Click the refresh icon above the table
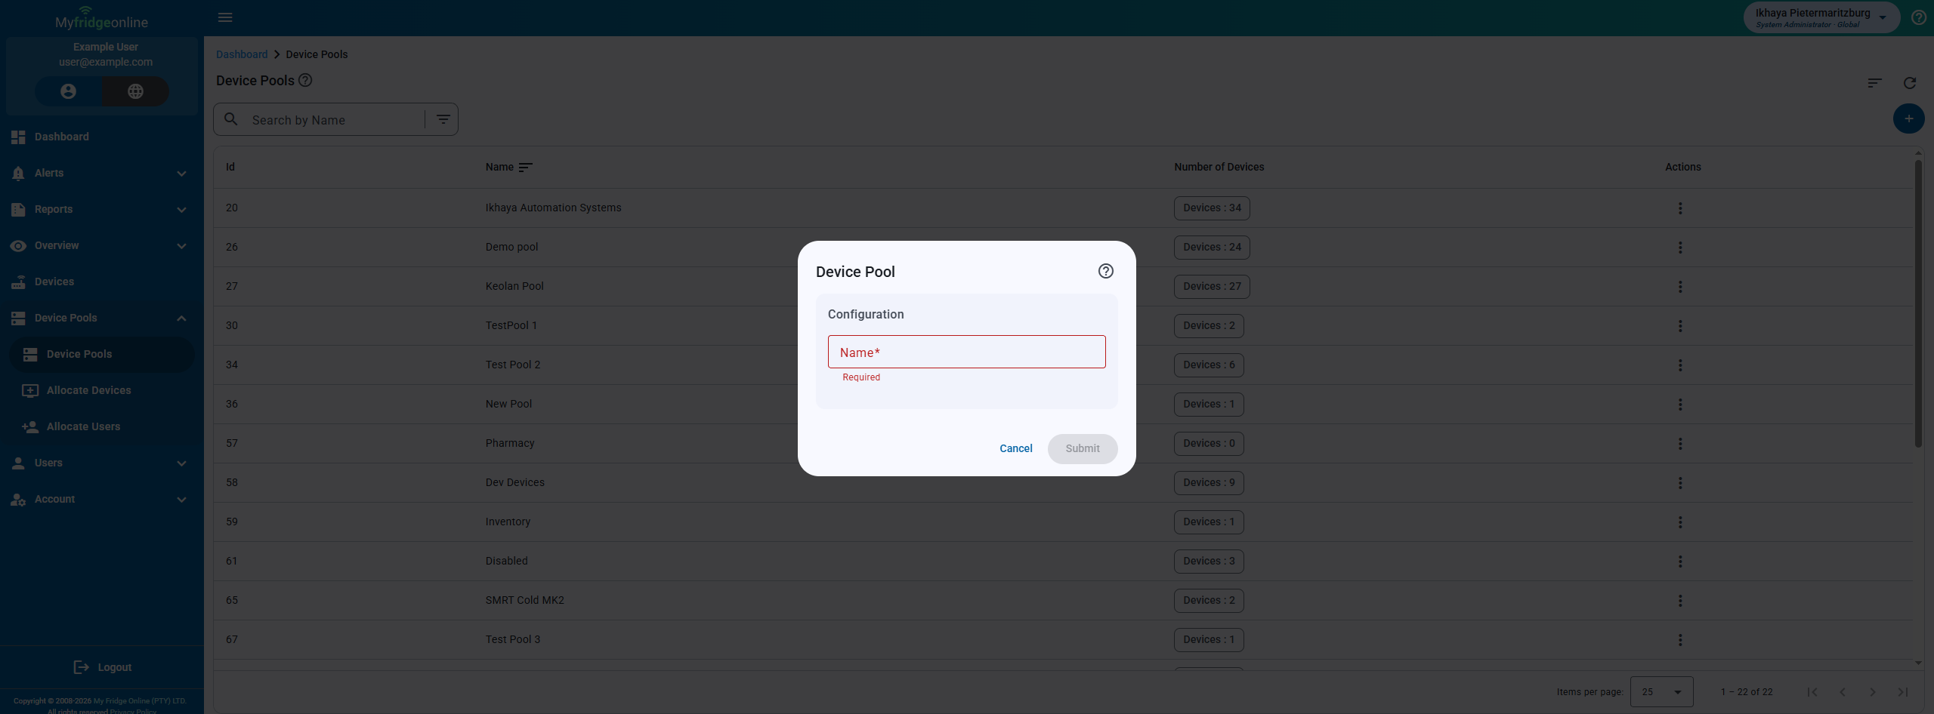This screenshot has height=714, width=1934. [x=1910, y=83]
